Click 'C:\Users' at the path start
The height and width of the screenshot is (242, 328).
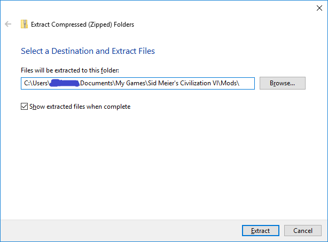36,83
